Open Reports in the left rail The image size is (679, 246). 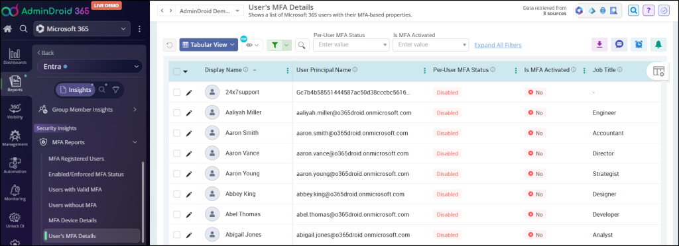[x=15, y=84]
